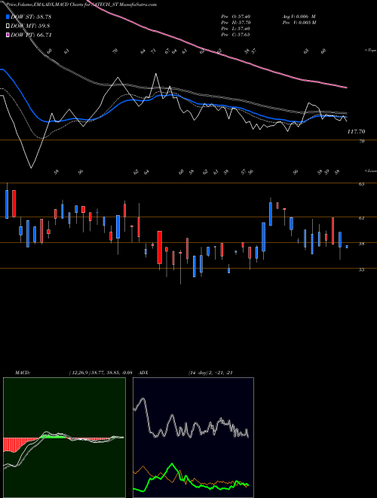Click the magenta DOW LT legend swatch
The height and width of the screenshot is (498, 377).
click(8, 35)
